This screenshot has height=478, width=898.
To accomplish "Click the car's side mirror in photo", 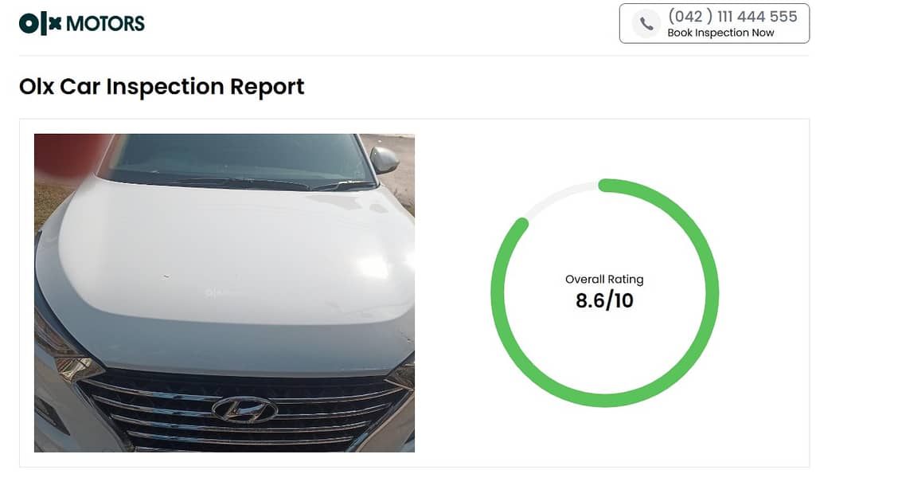I will [384, 159].
